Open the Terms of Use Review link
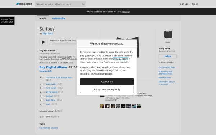The image size is (216, 135). point(126,12)
